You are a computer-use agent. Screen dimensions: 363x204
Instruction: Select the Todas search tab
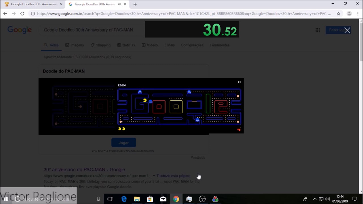coord(51,45)
